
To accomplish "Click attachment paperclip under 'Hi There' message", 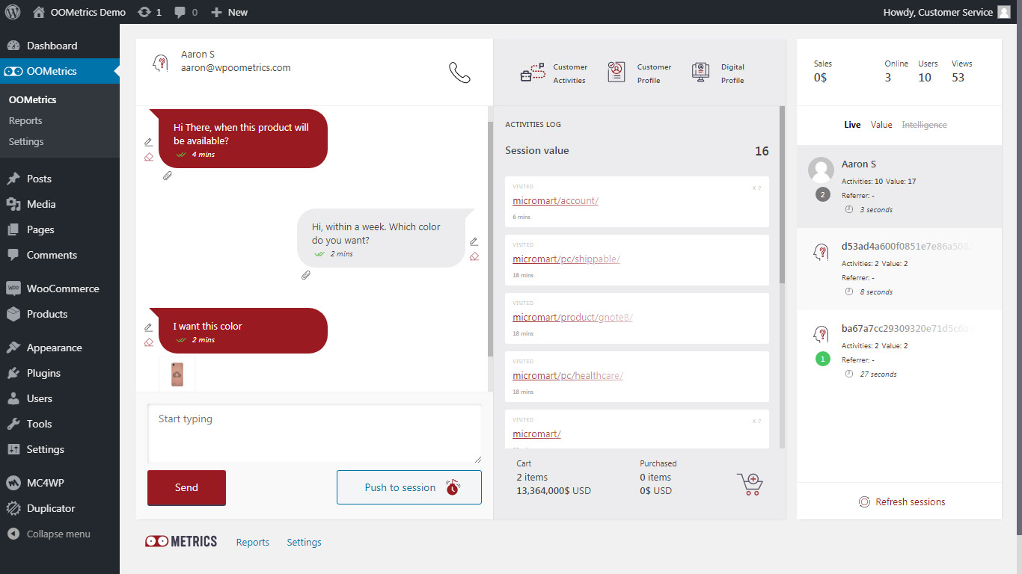I will coord(168,176).
